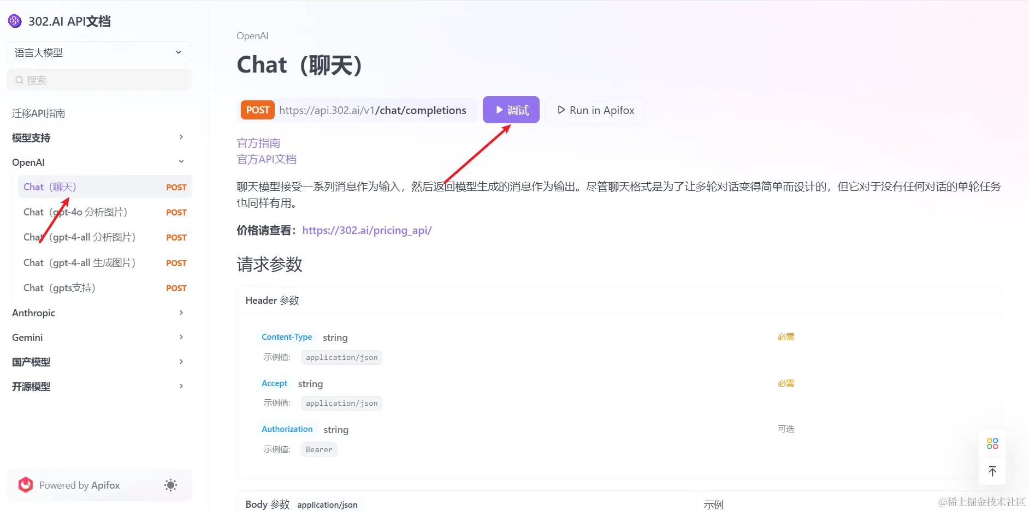
Task: Click the 示例 panel heading
Action: 713,505
